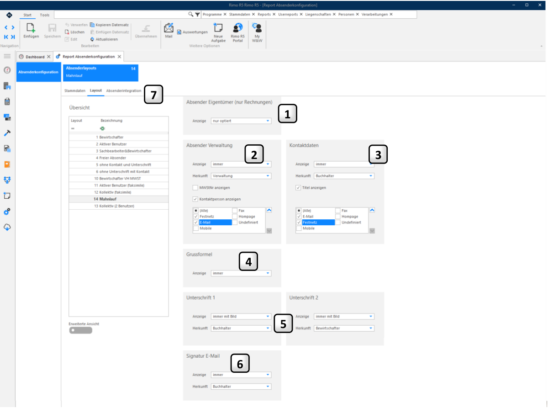Click the Absenderlayouts Mahnlauf tile
The image size is (548, 408).
click(100, 73)
